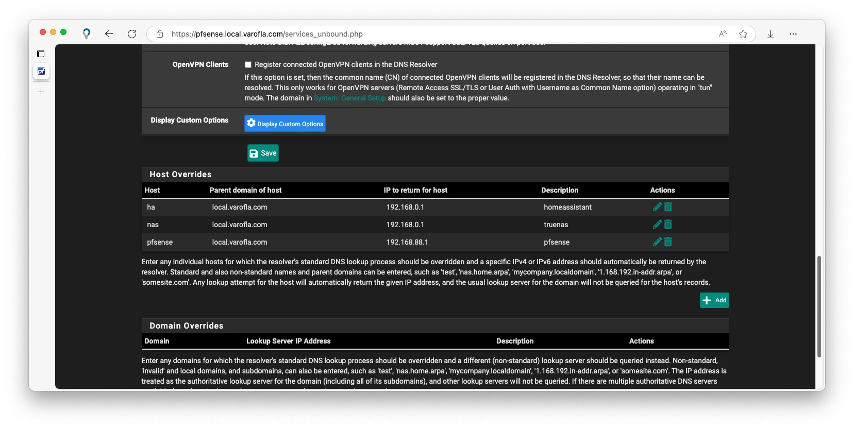Edit the pfsense host override
Screen dimensions: 854x429
click(657, 242)
